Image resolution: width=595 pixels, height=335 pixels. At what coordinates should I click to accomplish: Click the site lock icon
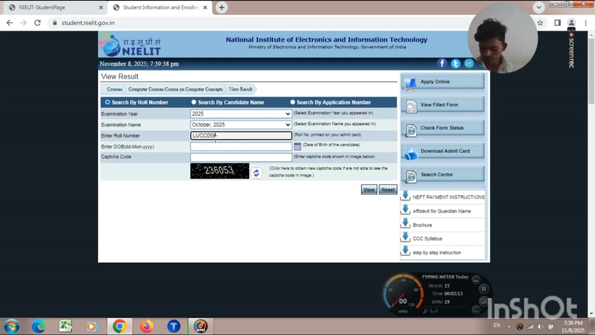55,23
